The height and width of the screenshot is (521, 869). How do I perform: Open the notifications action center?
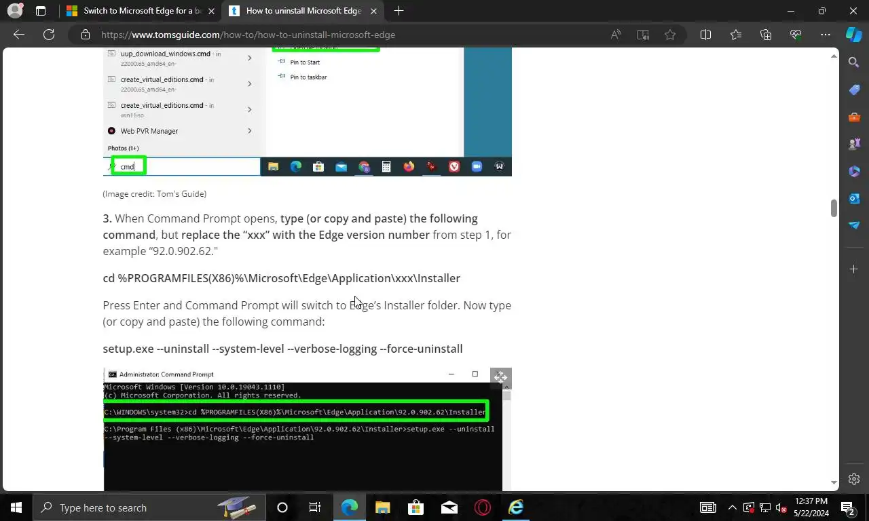[848, 507]
